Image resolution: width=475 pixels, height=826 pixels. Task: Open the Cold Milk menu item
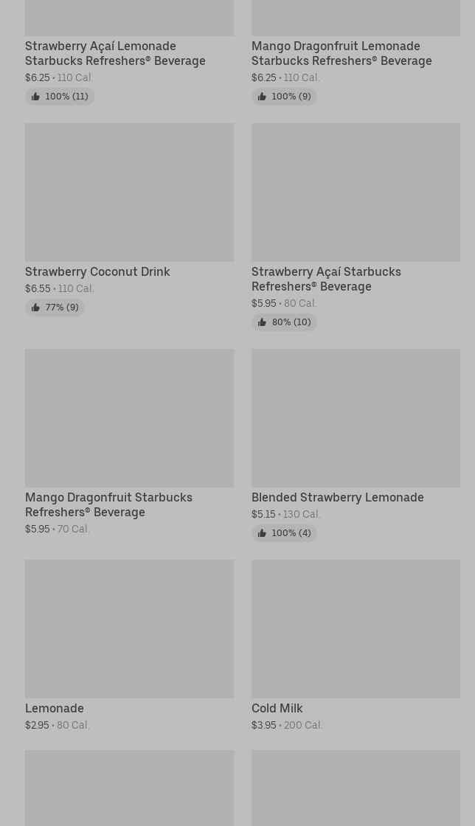(x=277, y=708)
